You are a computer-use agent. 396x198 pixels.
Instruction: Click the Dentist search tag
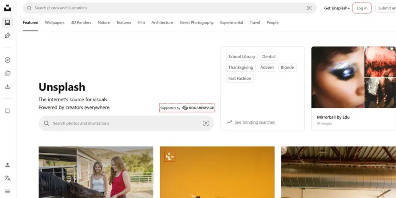tap(269, 56)
